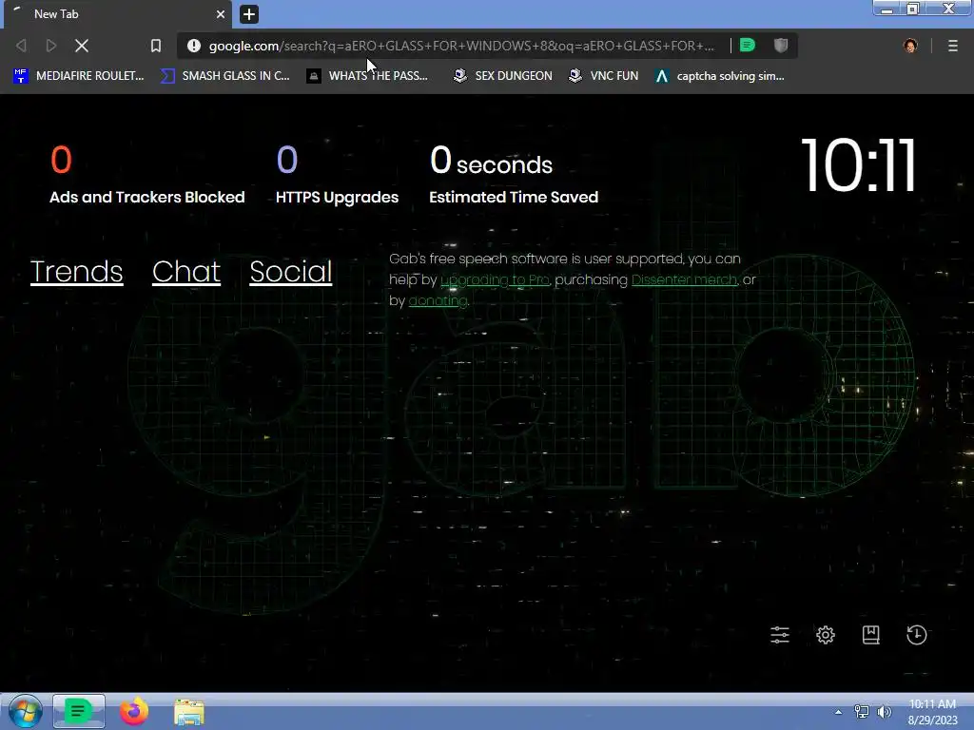Follow the Dissenter merch link
The height and width of the screenshot is (730, 974).
tap(685, 280)
